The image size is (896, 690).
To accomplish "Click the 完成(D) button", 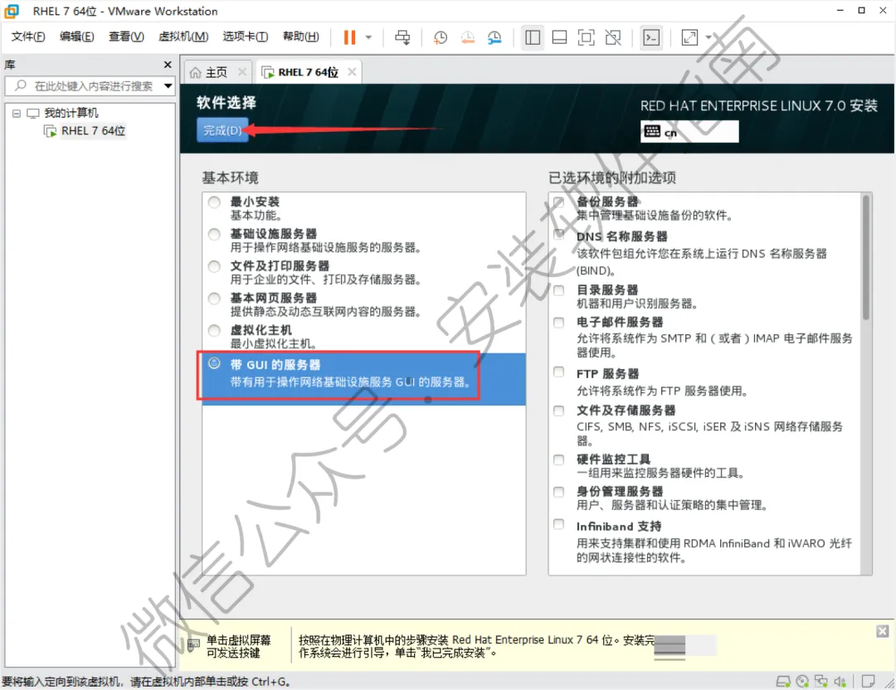I will pyautogui.click(x=222, y=130).
